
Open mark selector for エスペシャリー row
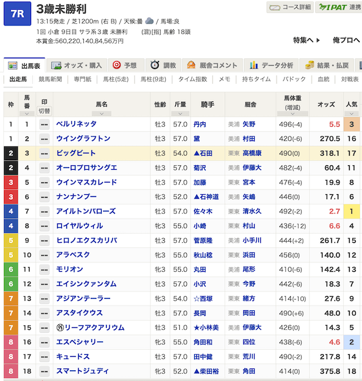[44, 342]
